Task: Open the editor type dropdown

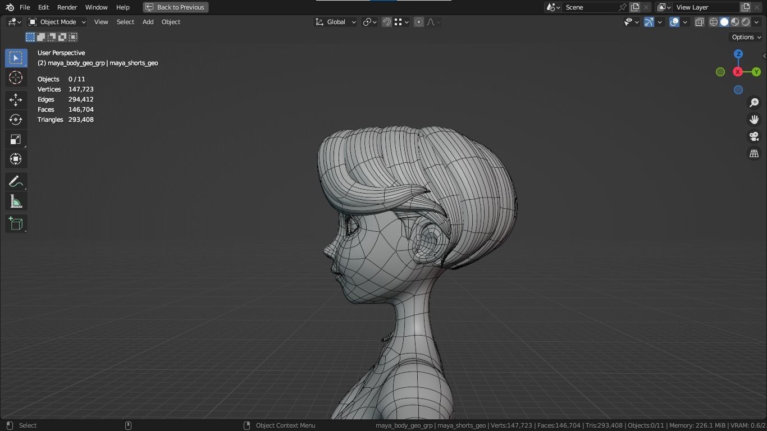Action: coord(14,22)
